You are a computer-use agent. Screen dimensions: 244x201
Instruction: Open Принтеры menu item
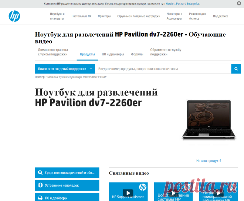104,16
